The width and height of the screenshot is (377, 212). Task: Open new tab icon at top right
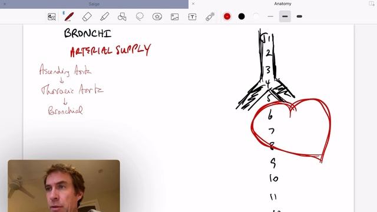click(372, 4)
